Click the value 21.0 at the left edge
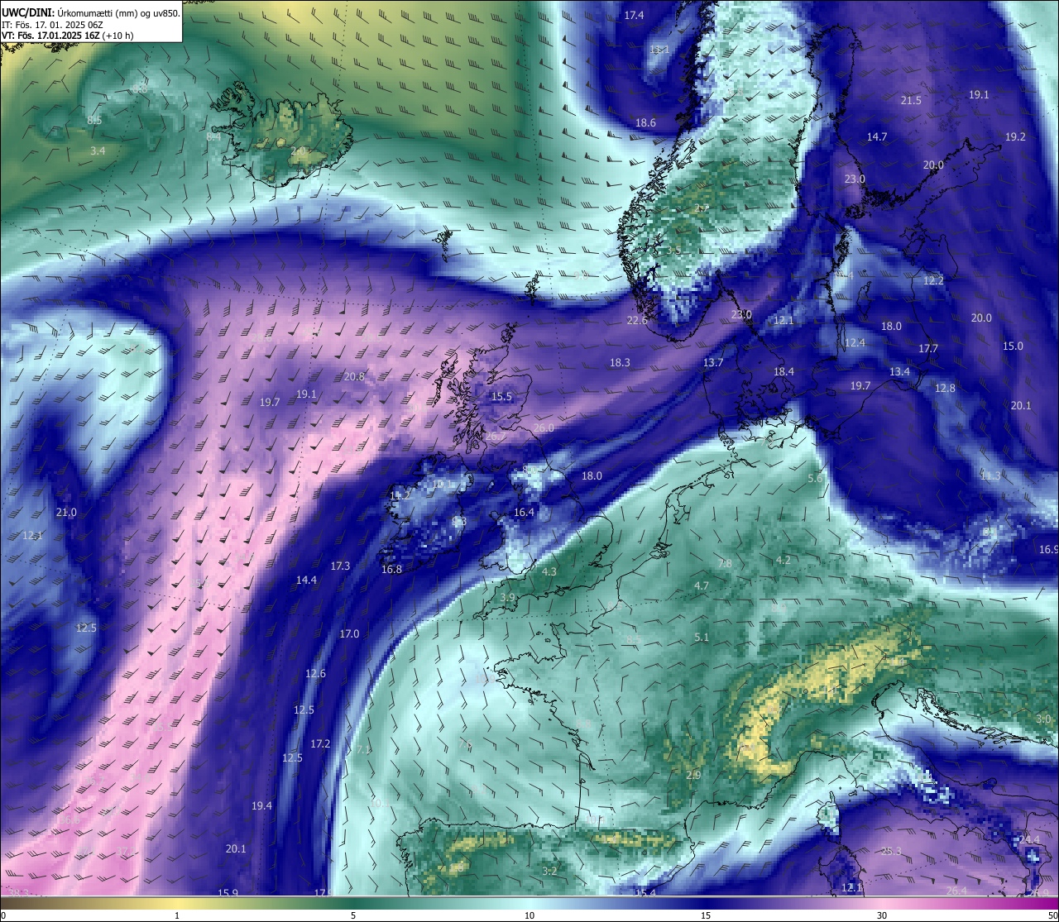 click(x=66, y=512)
